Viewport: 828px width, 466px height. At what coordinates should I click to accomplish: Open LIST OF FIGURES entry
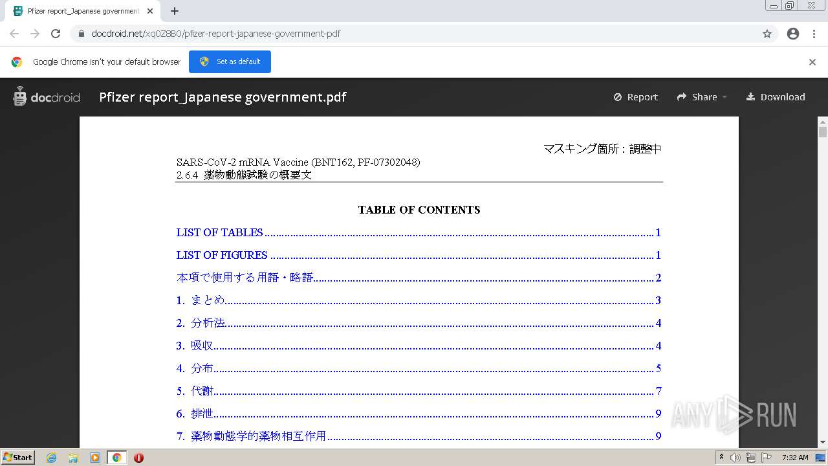pyautogui.click(x=419, y=255)
